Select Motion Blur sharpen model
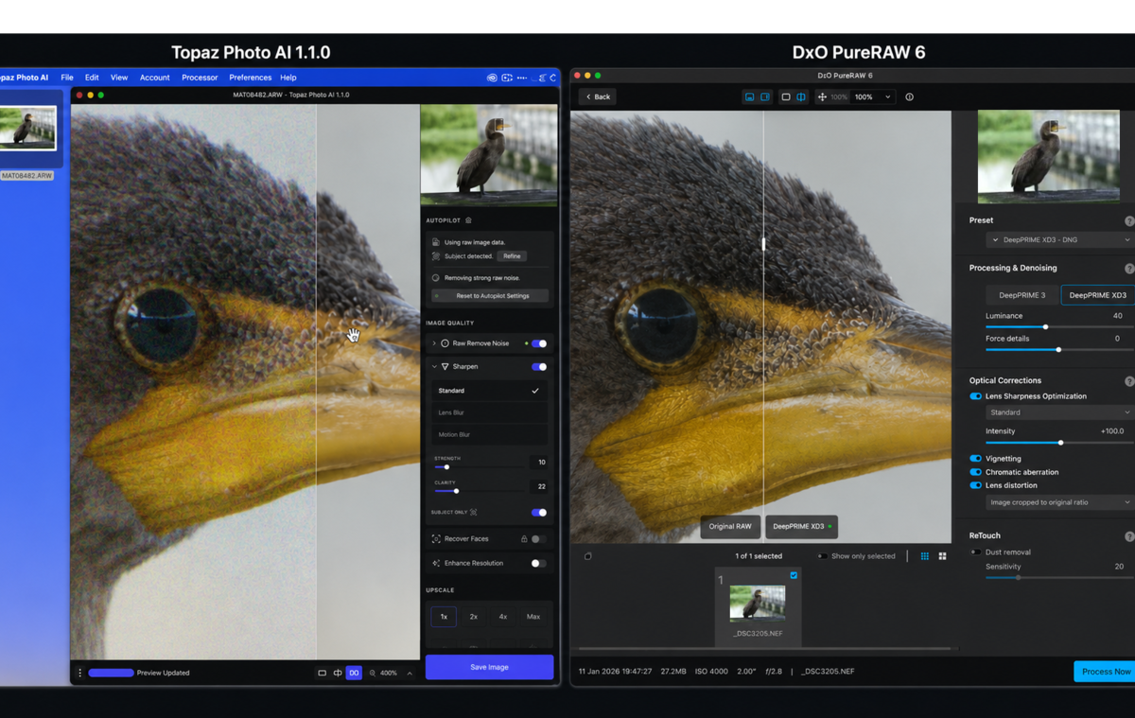Screen dimensions: 1135x718 pyautogui.click(x=489, y=434)
